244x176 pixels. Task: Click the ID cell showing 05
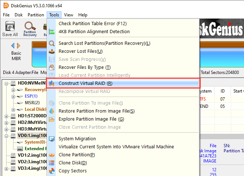point(223,106)
